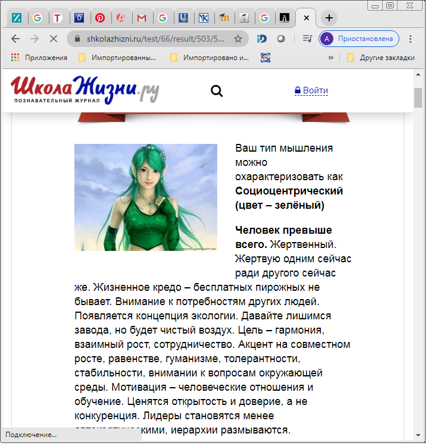Image resolution: width=431 pixels, height=446 pixels.
Task: Switch to the Gmail tab
Action: [142, 18]
